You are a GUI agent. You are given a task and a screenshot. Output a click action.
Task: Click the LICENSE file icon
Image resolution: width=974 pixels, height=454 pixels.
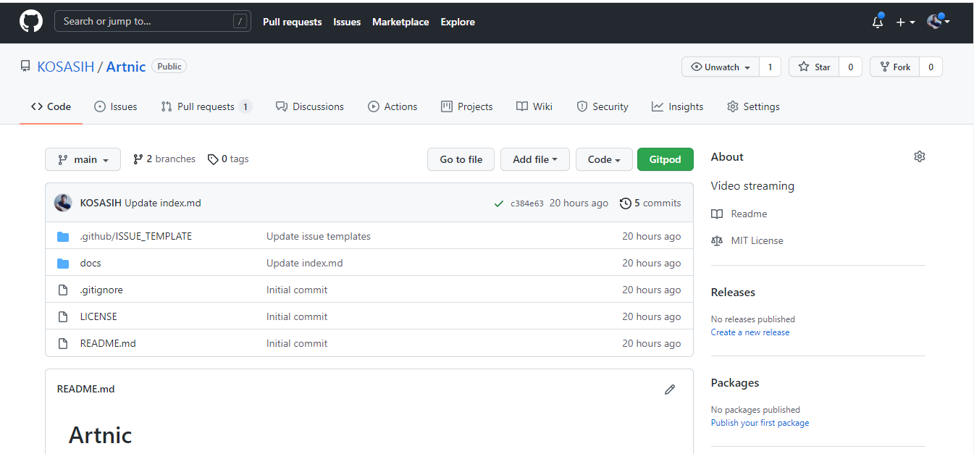[x=63, y=316]
